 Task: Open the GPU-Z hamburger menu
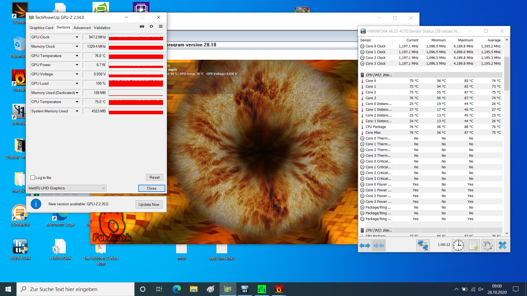click(161, 27)
